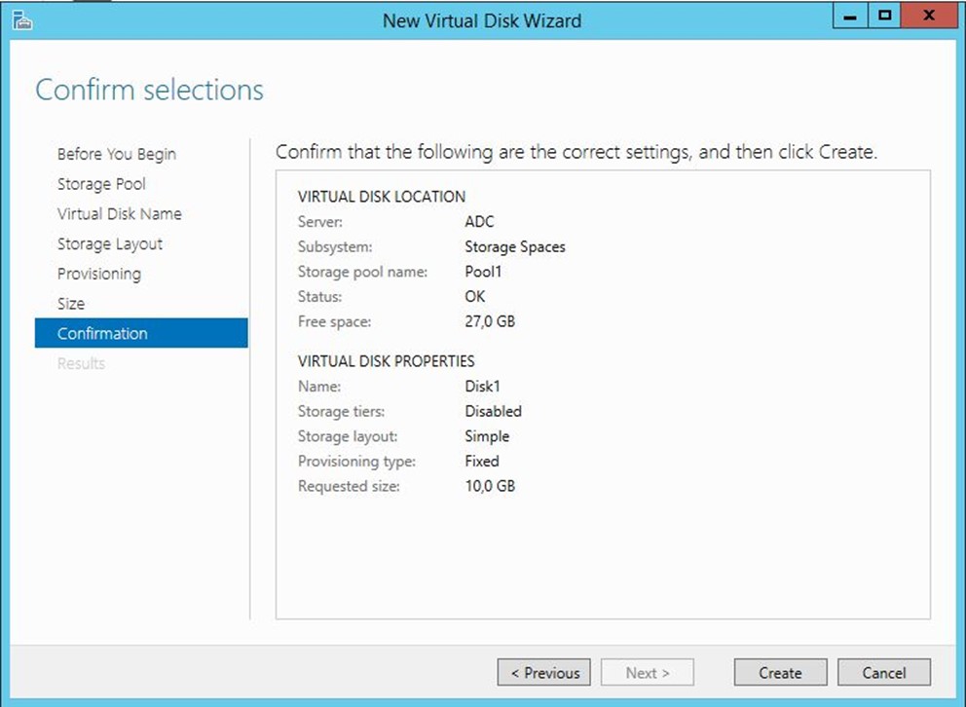Open the Storage Pool step
This screenshot has height=707, width=966.
[x=101, y=184]
